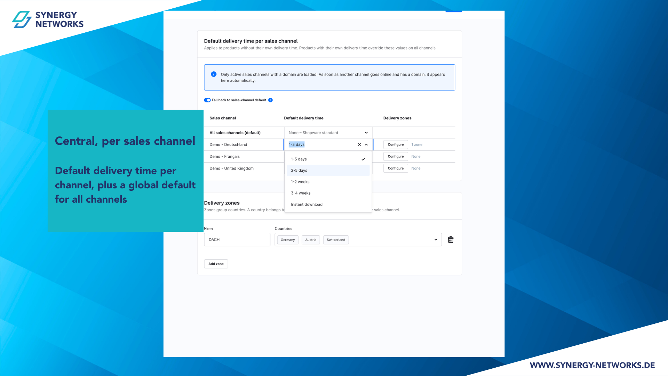Click the blue info icon in the notice
668x376 pixels.
pos(214,74)
